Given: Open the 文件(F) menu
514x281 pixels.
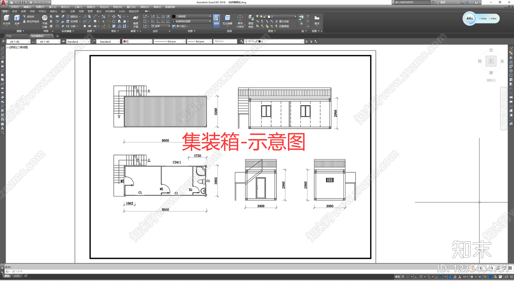Looking at the screenshot, I should pyautogui.click(x=15, y=7).
